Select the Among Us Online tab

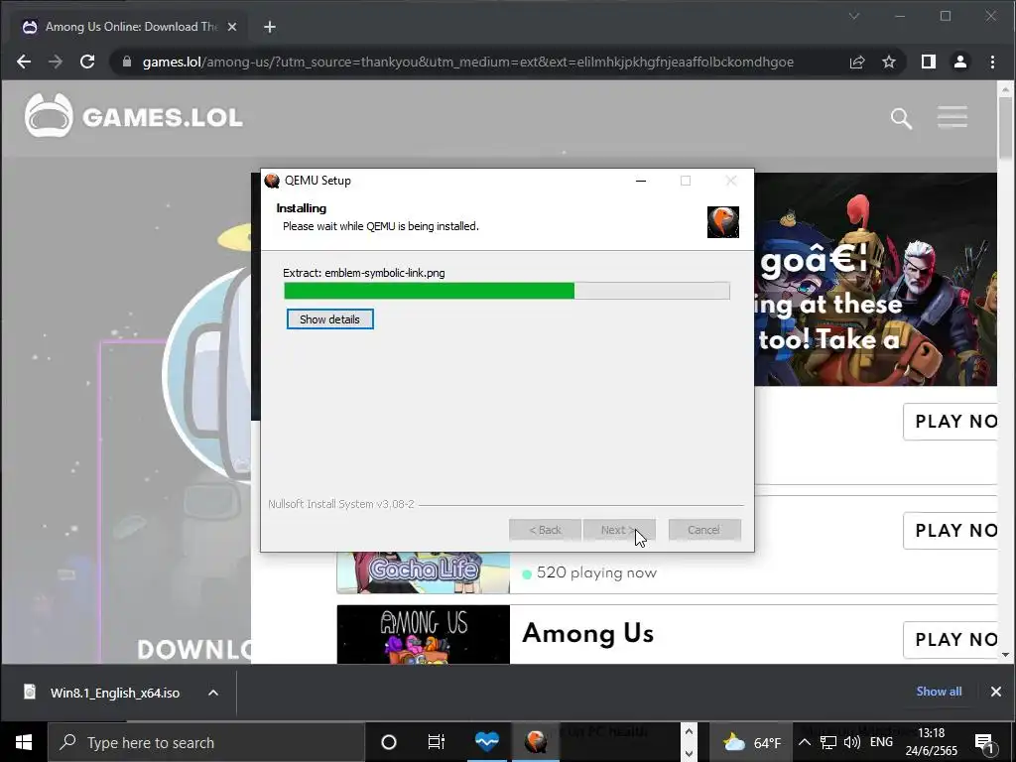[x=130, y=27]
